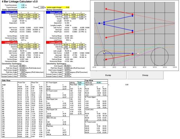The width and height of the screenshot is (180, 139).
Task: Select the Travel Amount input cell
Action: (x=21, y=7)
